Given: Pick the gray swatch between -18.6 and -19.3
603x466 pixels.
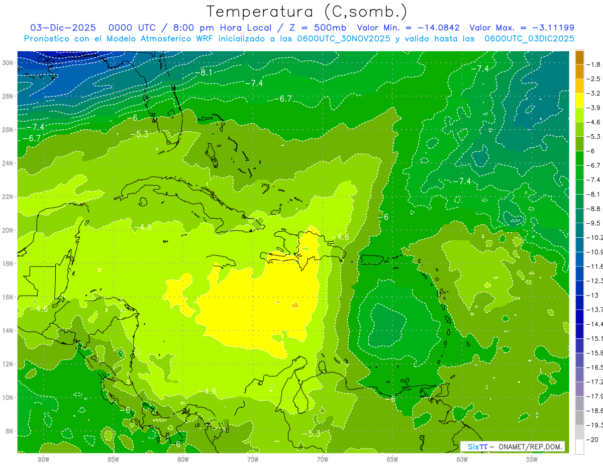Looking at the screenshot, I should (579, 418).
